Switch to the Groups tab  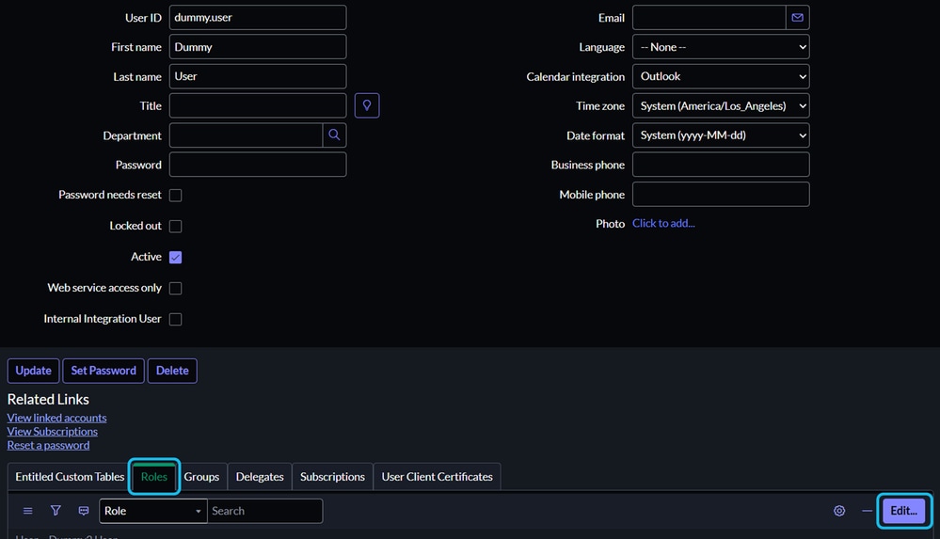click(x=201, y=477)
